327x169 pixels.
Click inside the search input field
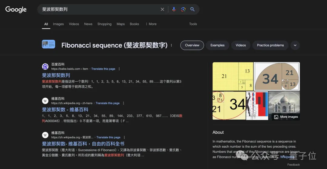tap(100, 9)
